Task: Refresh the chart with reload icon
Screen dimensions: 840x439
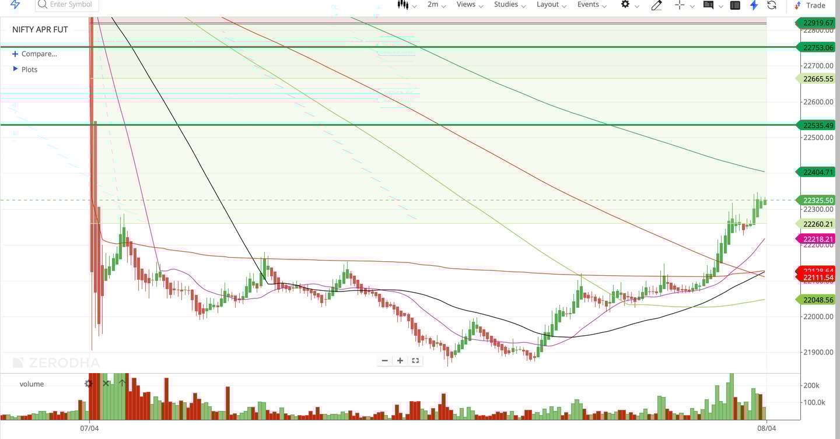Action: click(x=772, y=5)
